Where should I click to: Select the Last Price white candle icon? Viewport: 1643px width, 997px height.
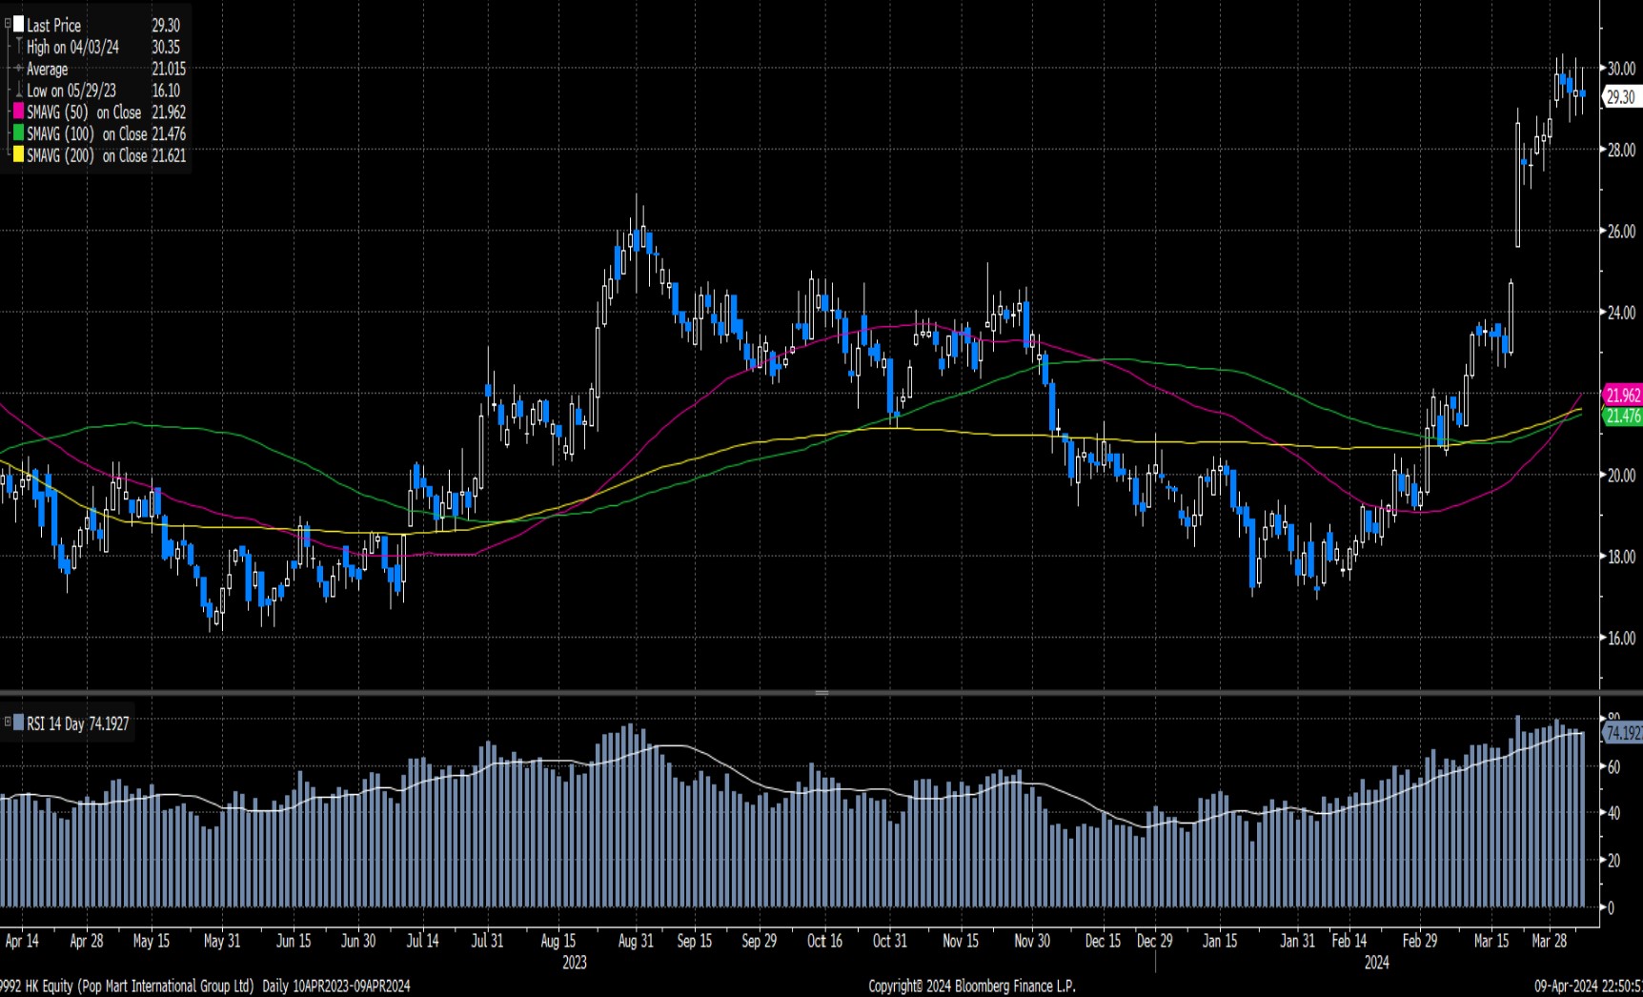17,26
